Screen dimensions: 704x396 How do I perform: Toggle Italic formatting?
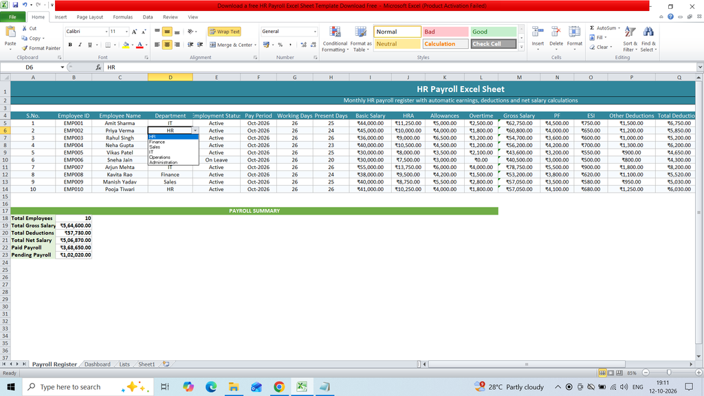coord(80,45)
